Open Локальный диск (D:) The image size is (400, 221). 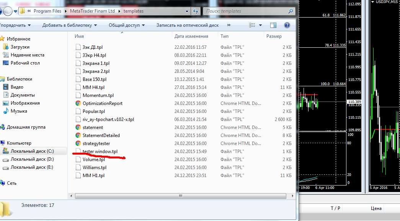click(x=32, y=159)
